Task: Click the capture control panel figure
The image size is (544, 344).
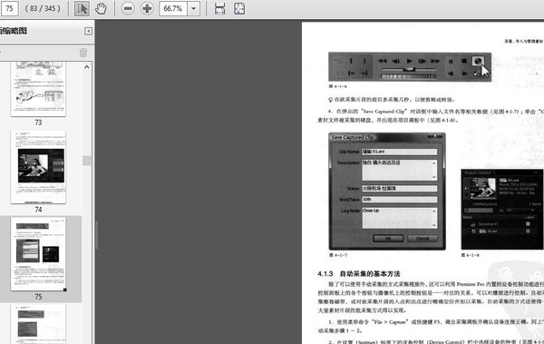Action: coord(410,67)
